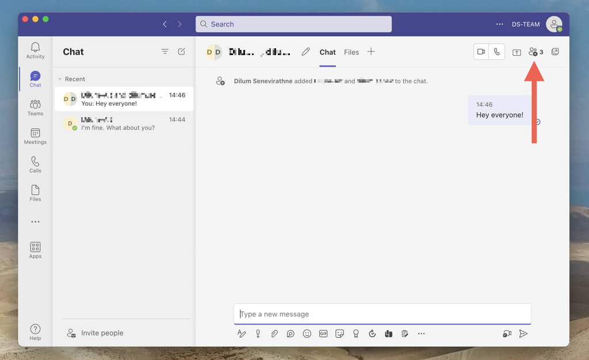Open the Calls section
Screen dimensions: 589x360
35,165
